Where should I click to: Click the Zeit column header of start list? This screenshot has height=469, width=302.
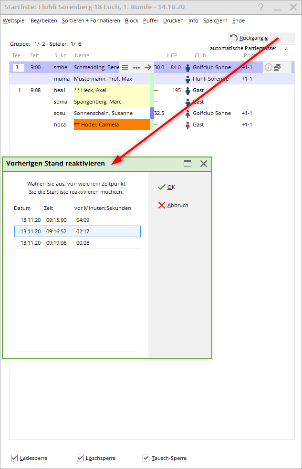[34, 55]
